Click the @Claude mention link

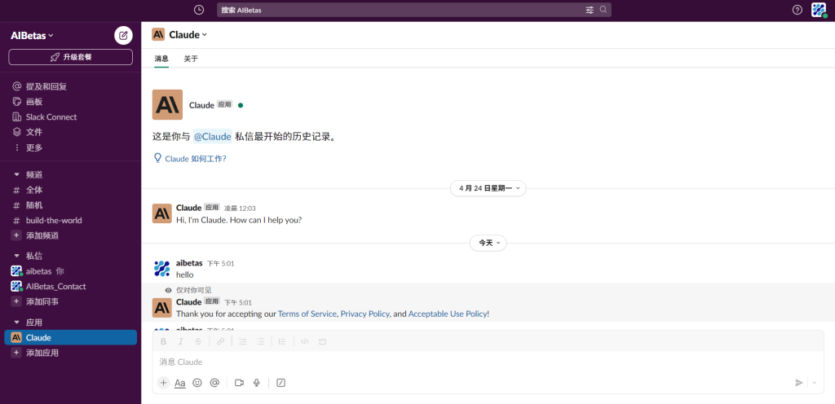[213, 137]
